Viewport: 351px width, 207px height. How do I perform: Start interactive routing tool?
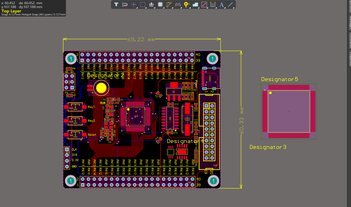point(169,4)
